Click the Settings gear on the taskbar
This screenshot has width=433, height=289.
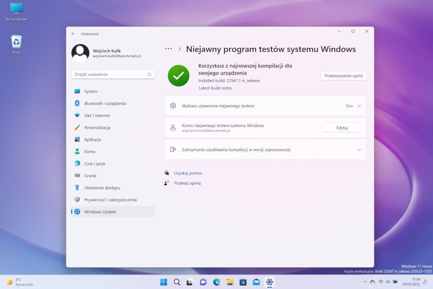coord(269,282)
